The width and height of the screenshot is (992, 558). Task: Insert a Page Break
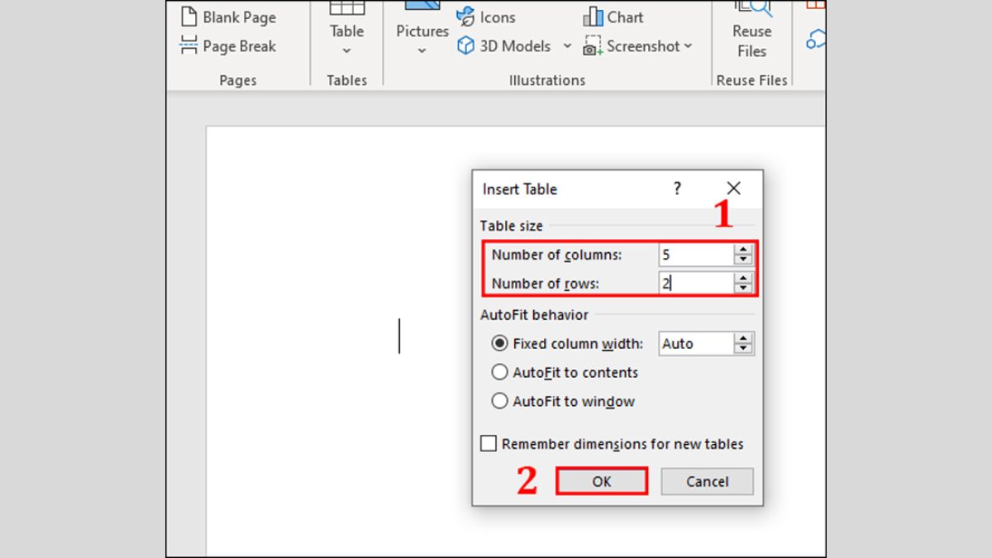pyautogui.click(x=228, y=46)
